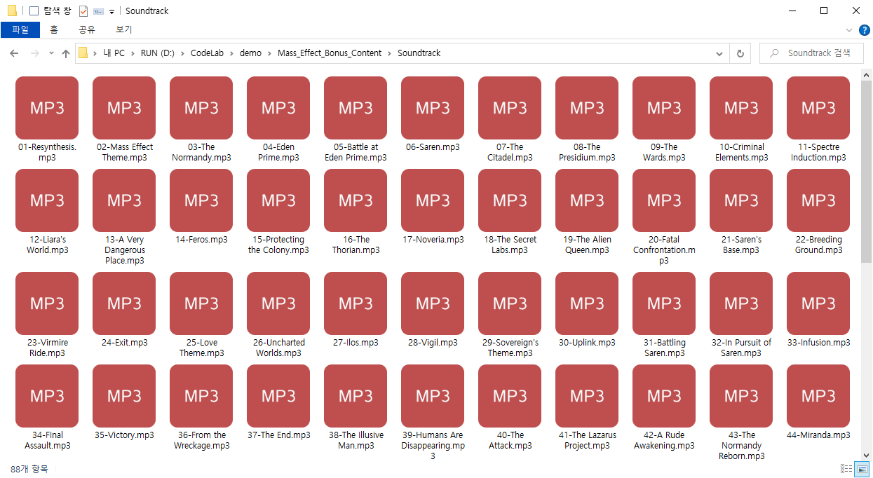The width and height of the screenshot is (873, 478).
Task: Toggle the 탐색 창 checkbox in title bar
Action: pos(34,11)
